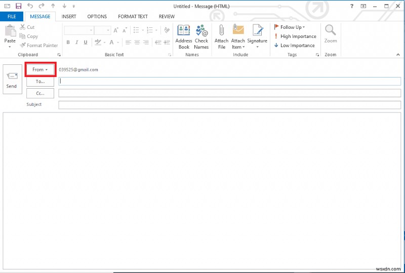Switch to the REVIEW tab

coord(167,17)
